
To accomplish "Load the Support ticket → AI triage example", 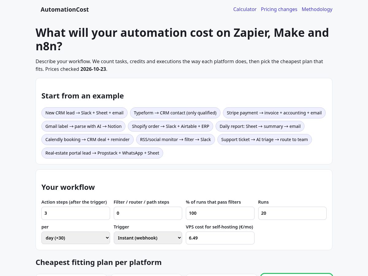I will (264, 140).
